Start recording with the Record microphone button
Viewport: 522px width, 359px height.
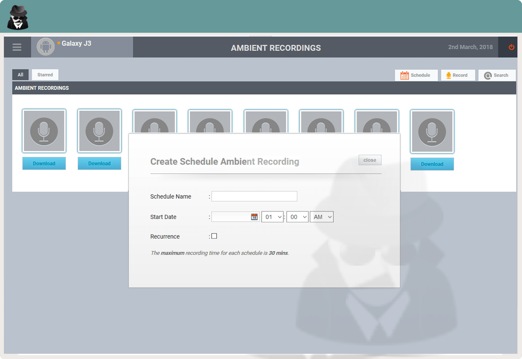[457, 75]
